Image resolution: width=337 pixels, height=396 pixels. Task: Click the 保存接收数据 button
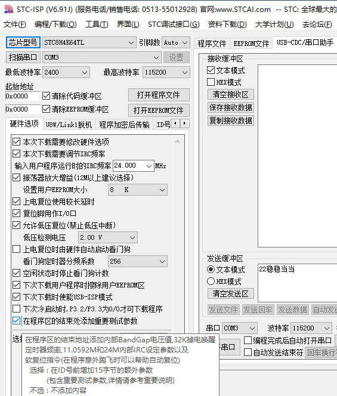(x=231, y=107)
